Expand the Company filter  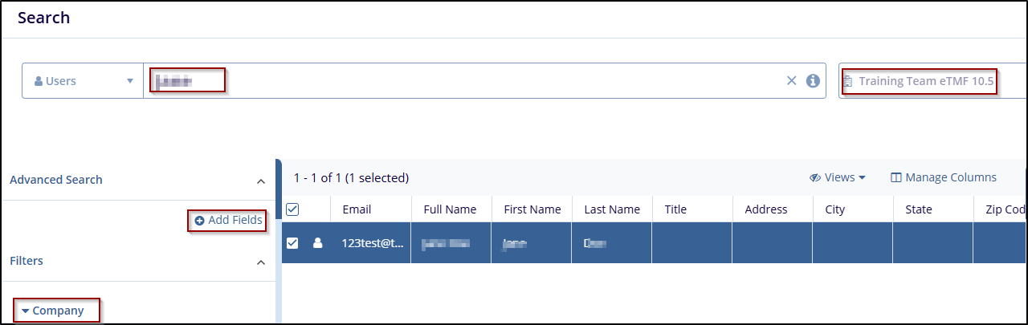[53, 311]
